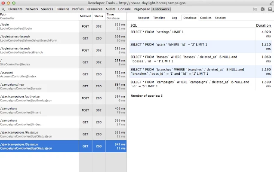This screenshot has width=274, height=172.
Task: Open the Sources panel
Action: point(47,9)
